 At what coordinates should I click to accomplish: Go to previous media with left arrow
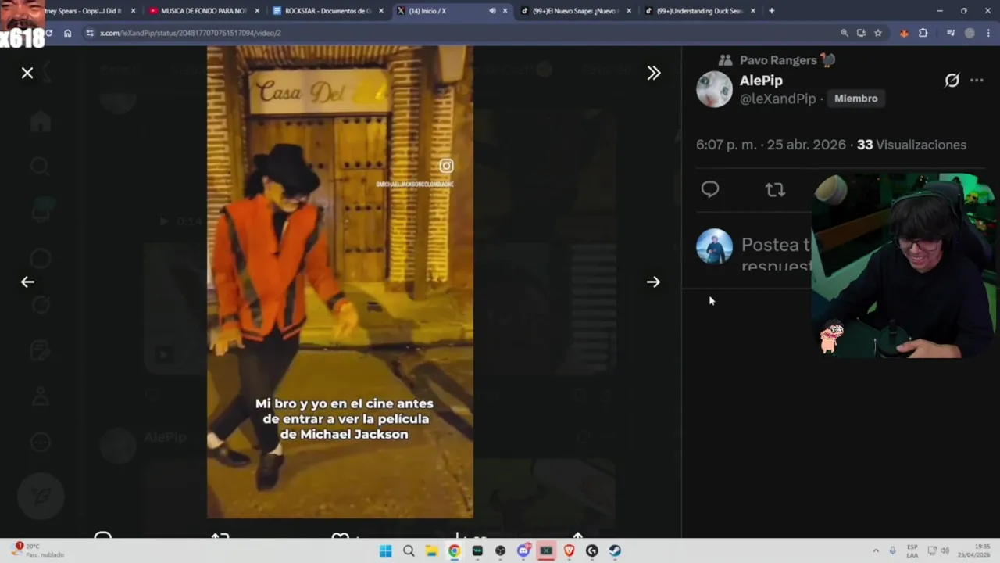[x=27, y=282]
